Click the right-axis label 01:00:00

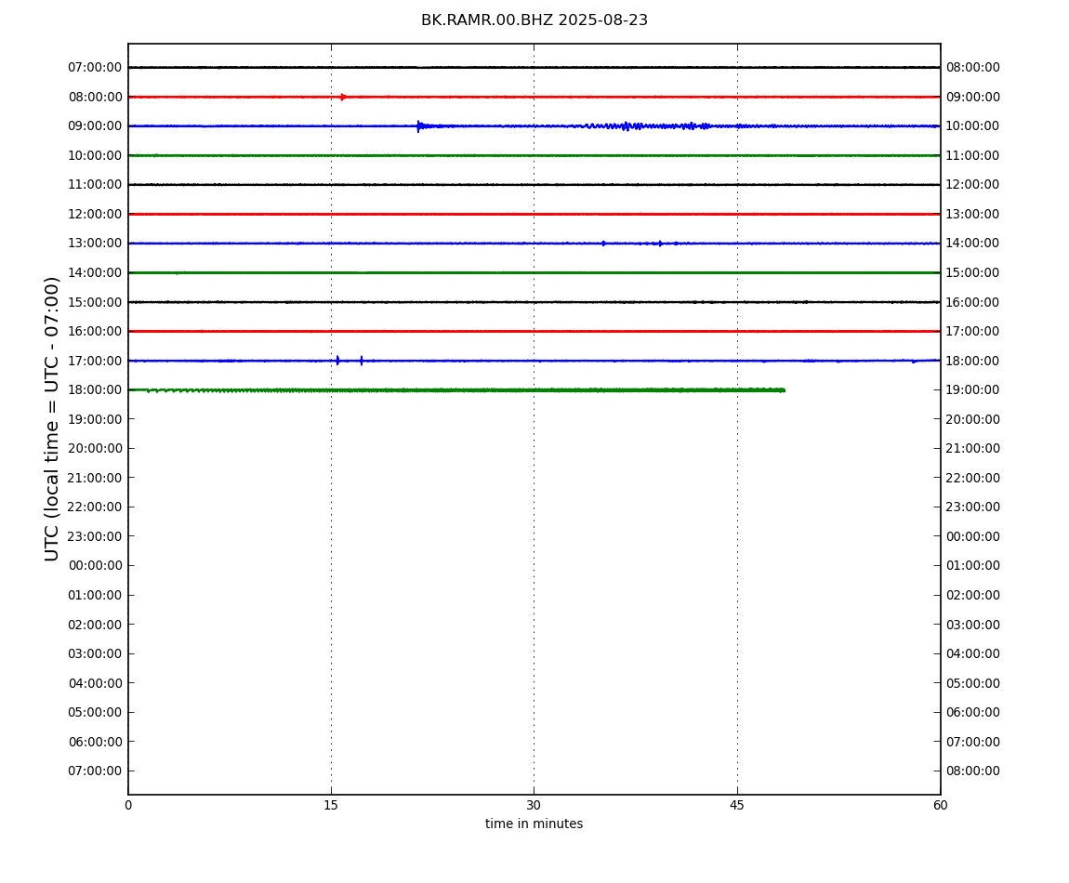coord(973,566)
